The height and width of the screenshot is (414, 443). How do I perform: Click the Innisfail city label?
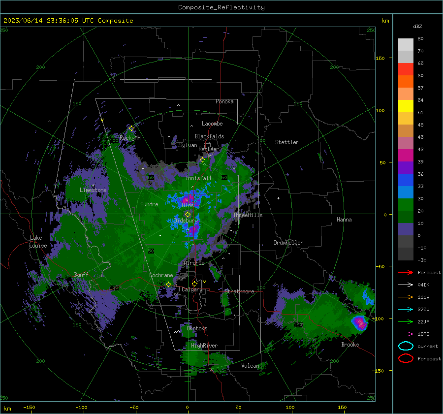point(198,178)
